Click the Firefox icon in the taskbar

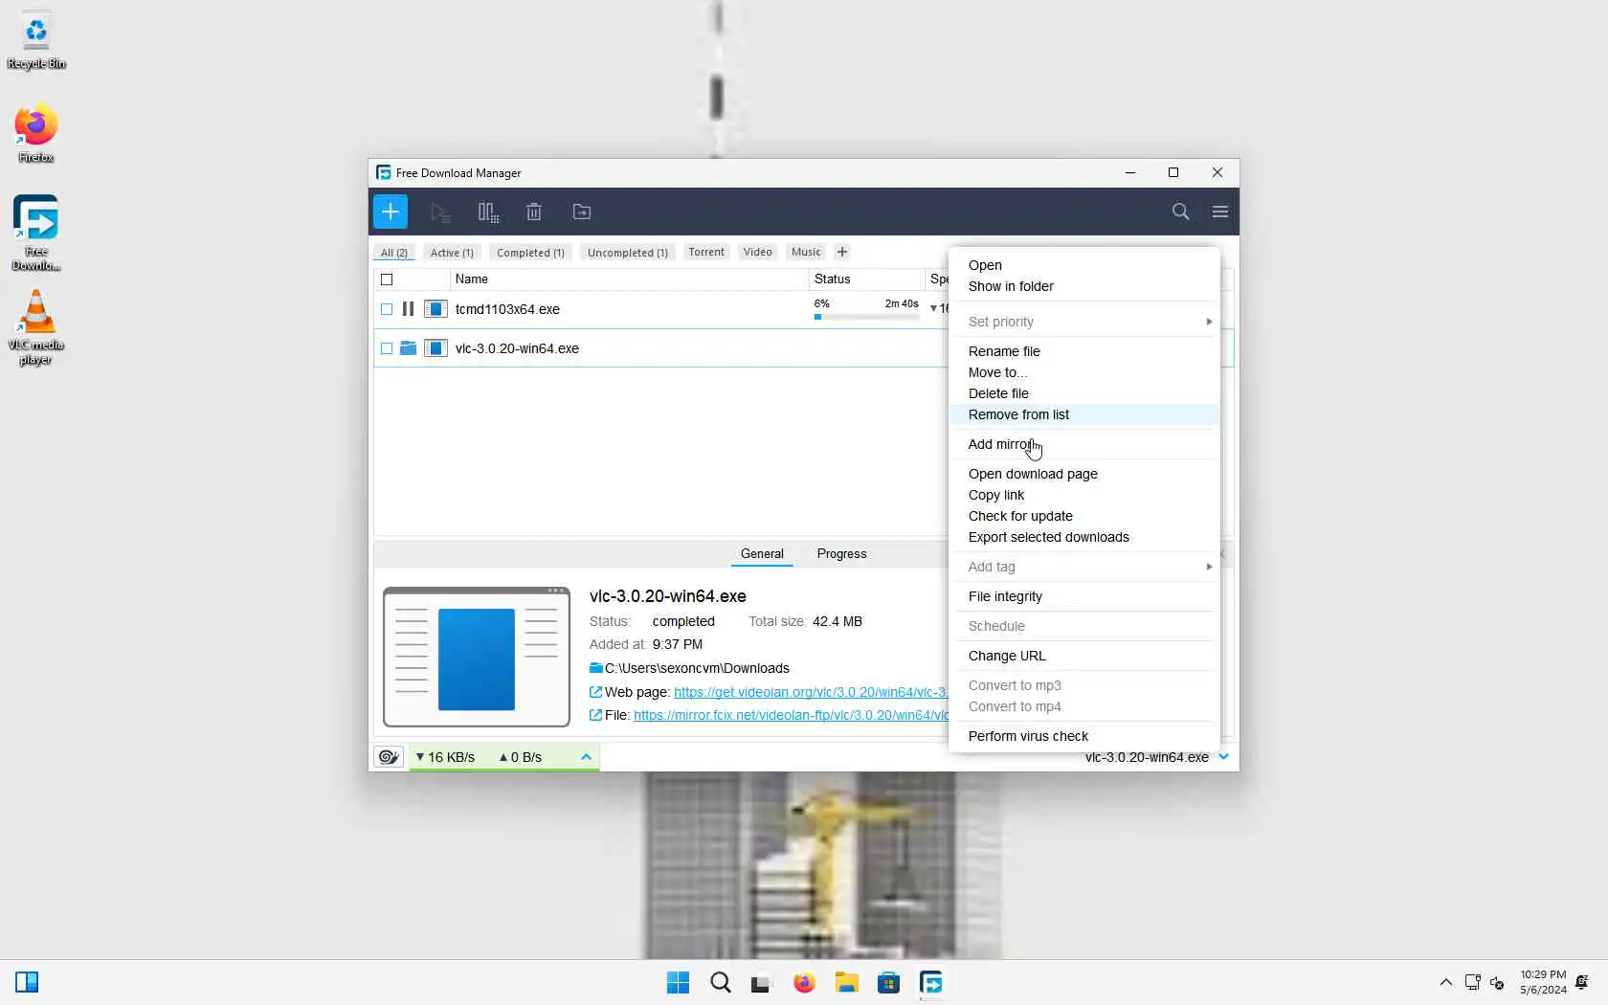point(804,983)
